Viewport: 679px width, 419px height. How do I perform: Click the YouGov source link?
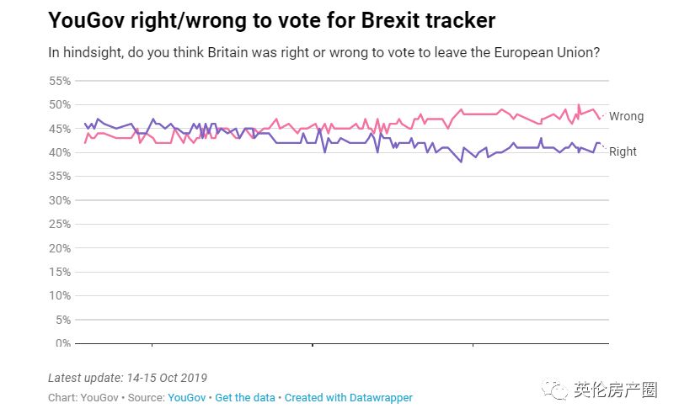pyautogui.click(x=188, y=397)
